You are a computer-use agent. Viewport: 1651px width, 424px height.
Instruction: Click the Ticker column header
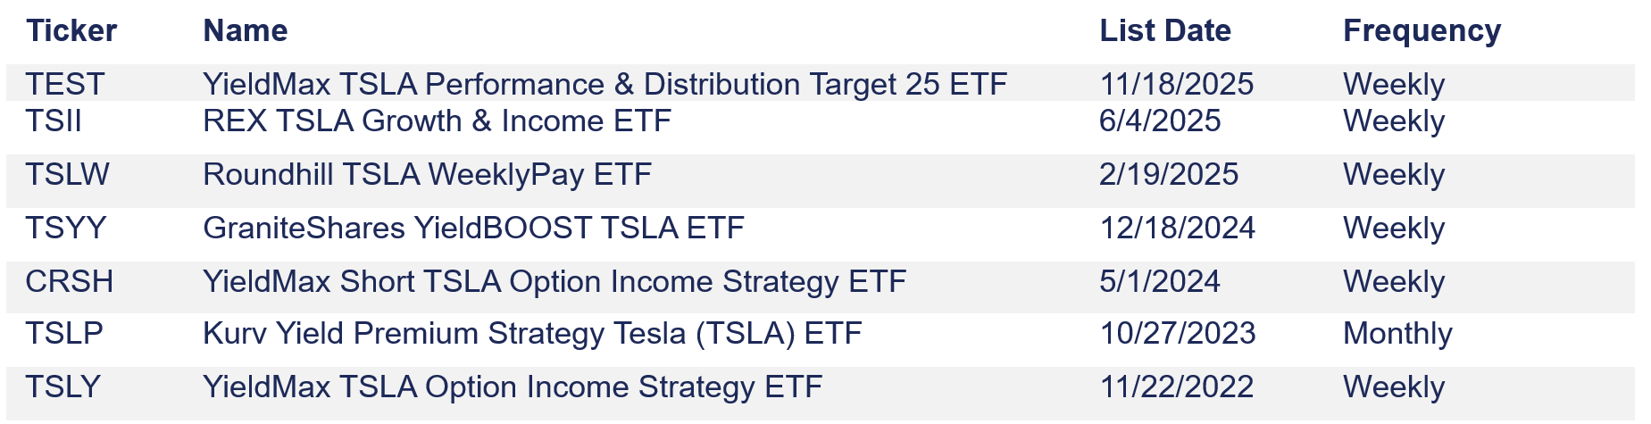click(x=71, y=31)
